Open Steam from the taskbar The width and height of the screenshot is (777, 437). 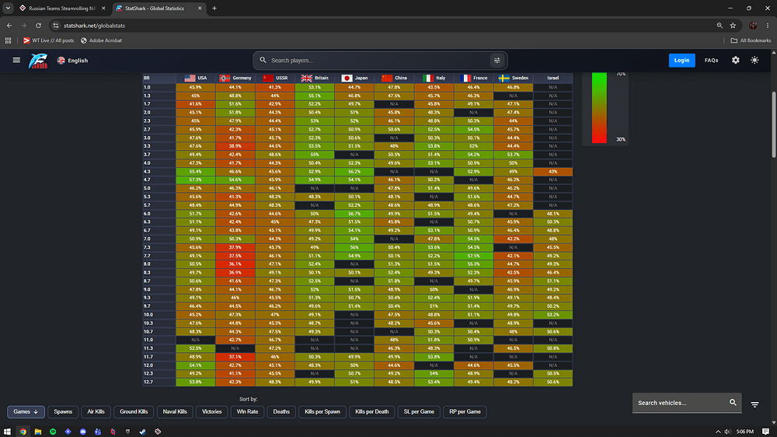[143, 432]
